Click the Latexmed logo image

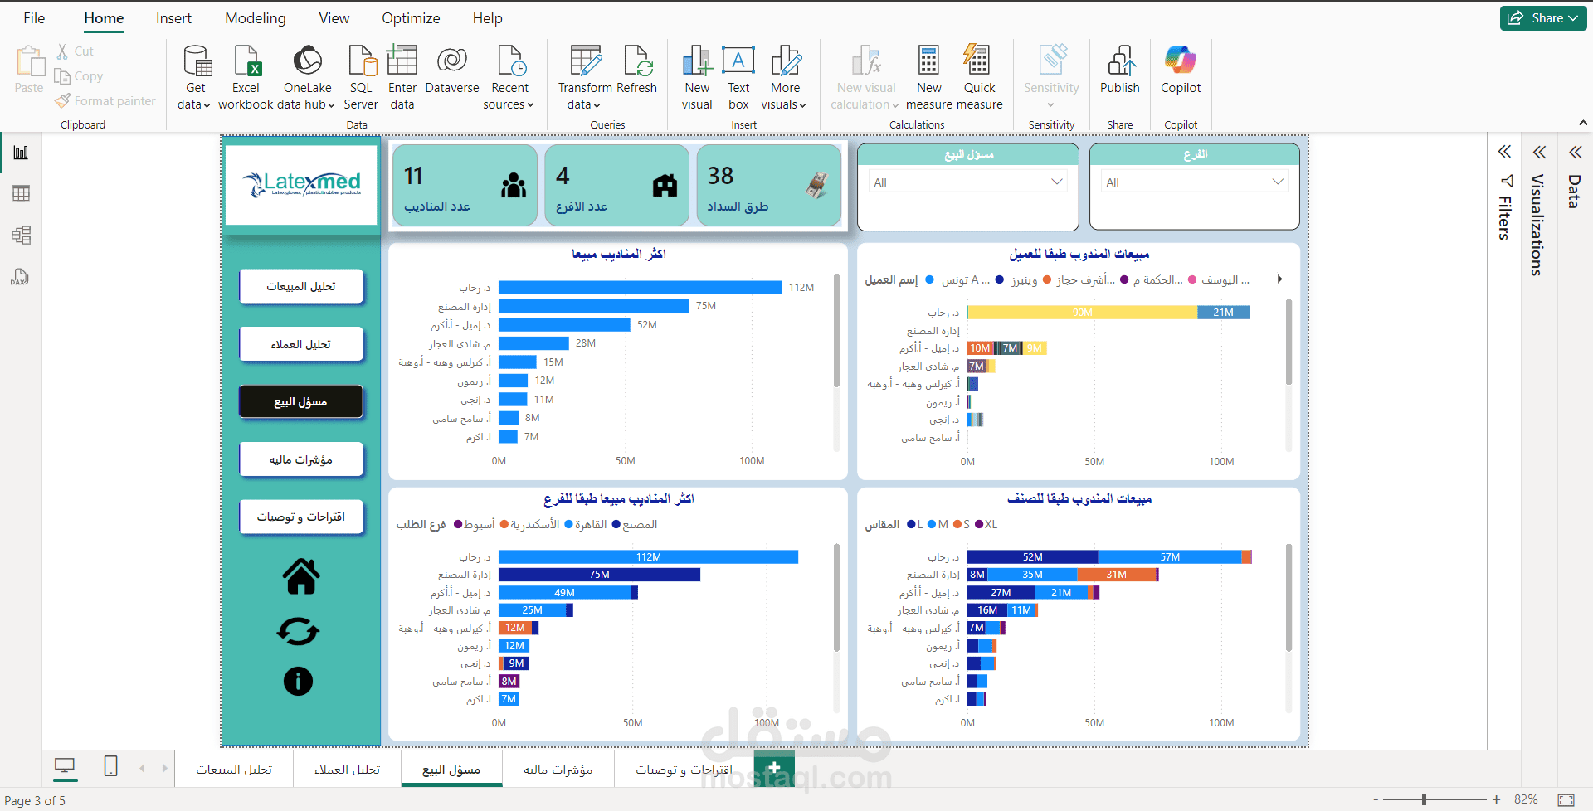pos(301,184)
